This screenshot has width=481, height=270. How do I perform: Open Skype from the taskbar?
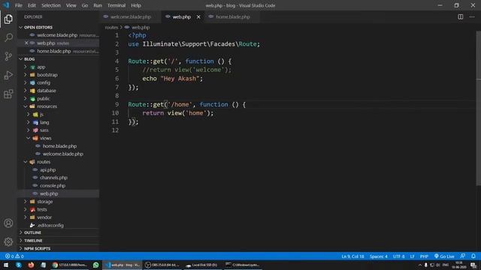[18, 265]
